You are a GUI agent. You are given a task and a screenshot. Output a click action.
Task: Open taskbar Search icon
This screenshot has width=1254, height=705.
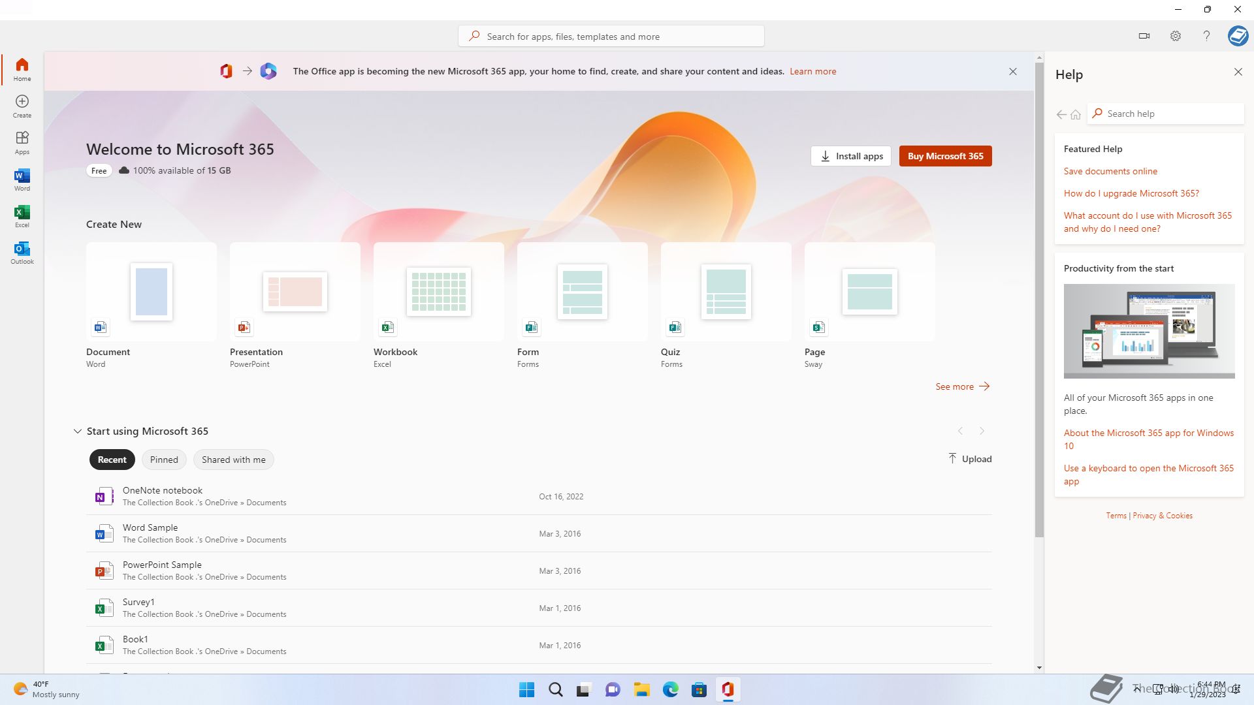(x=556, y=689)
